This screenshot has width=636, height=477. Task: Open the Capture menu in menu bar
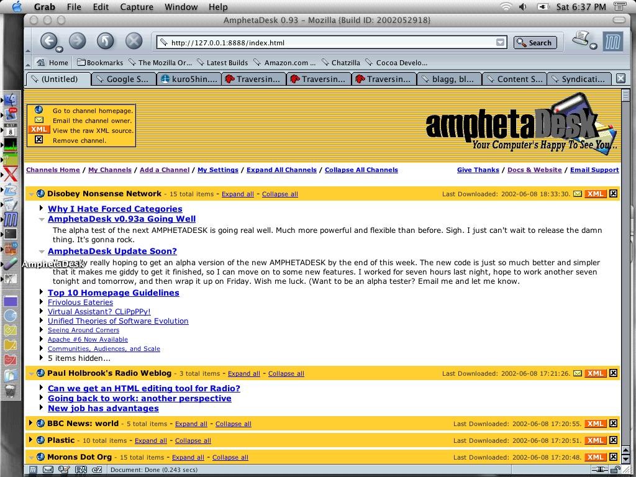(136, 7)
